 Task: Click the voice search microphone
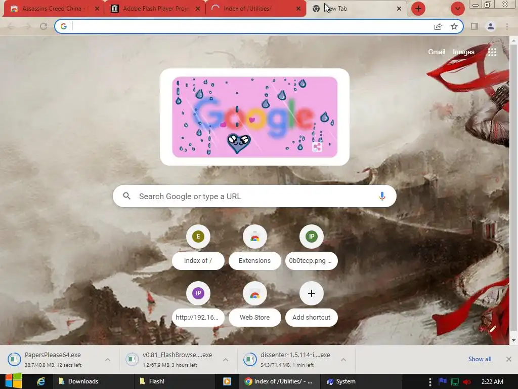tap(382, 196)
